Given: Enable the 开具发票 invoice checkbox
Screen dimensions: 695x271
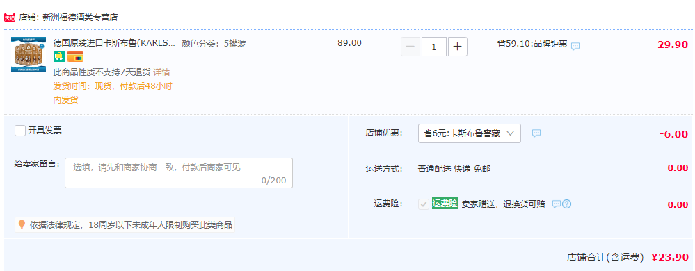Looking at the screenshot, I should [20, 131].
